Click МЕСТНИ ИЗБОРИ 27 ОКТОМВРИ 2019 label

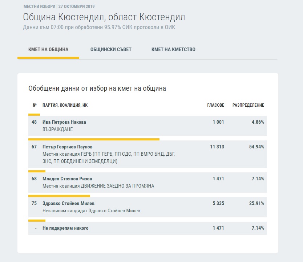pyautogui.click(x=59, y=7)
